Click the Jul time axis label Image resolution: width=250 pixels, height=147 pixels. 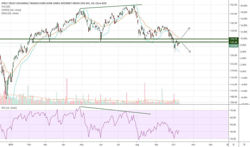[x=118, y=145]
